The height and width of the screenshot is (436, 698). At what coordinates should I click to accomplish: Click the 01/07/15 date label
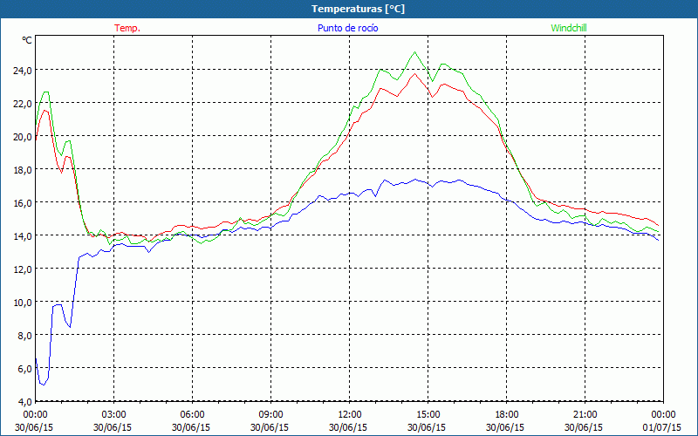[662, 427]
